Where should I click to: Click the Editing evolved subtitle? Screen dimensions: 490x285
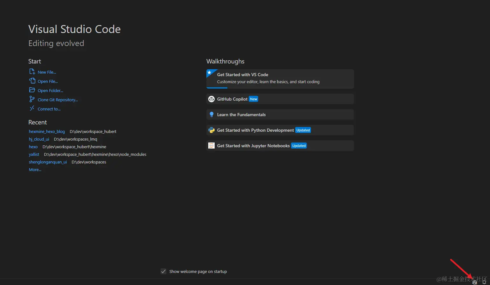coord(56,43)
